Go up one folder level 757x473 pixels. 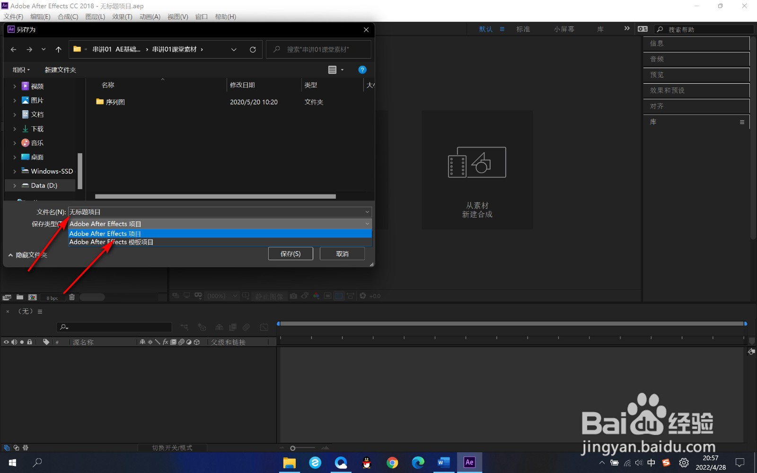[x=59, y=49]
